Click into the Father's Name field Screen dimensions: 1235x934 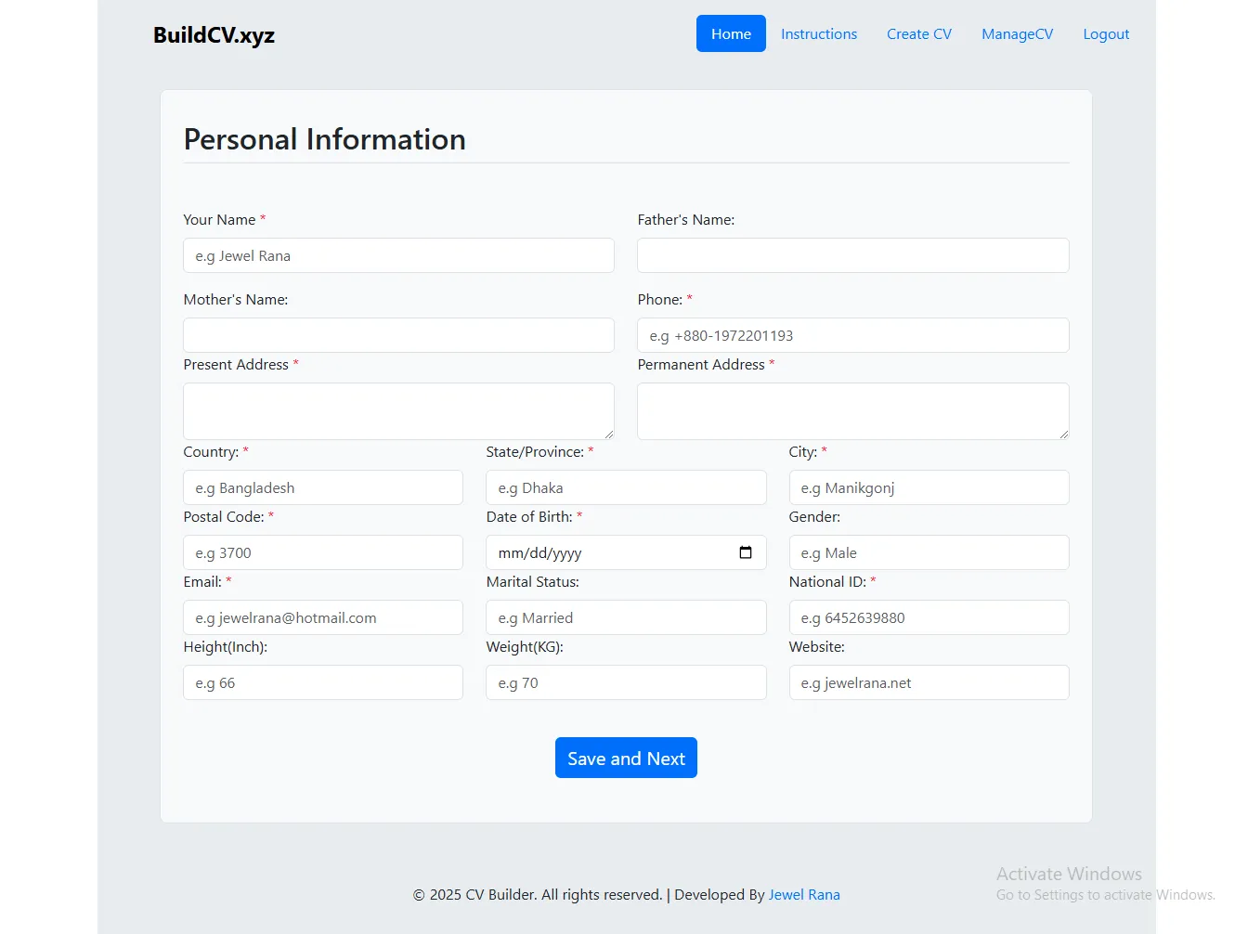852,255
